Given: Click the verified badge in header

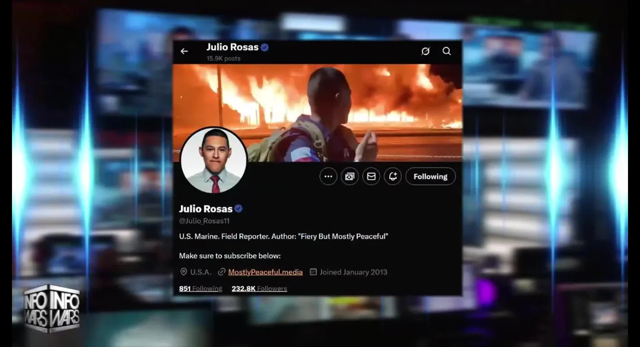Looking at the screenshot, I should (265, 47).
